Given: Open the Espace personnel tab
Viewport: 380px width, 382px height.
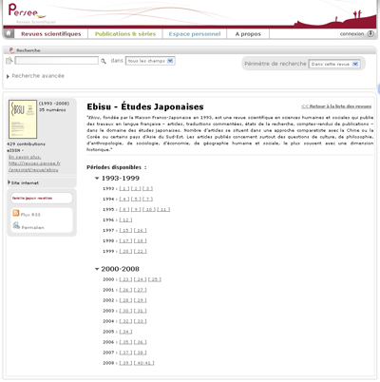Looking at the screenshot, I should pos(195,34).
